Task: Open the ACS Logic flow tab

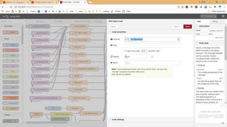Action: pos(98,22)
